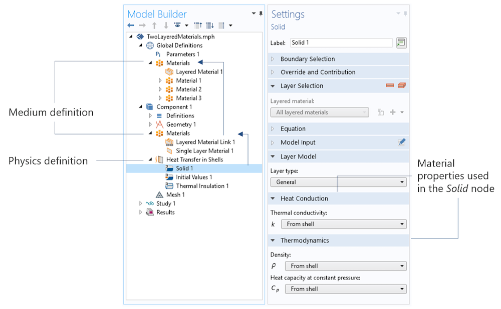
Task: Click the layer 3D preview icon
Action: [402, 85]
